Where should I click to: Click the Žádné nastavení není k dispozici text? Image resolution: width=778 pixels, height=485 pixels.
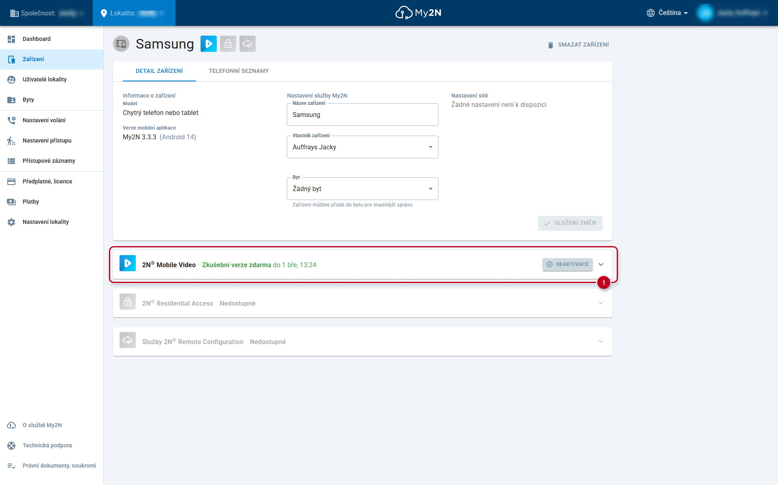tap(499, 104)
